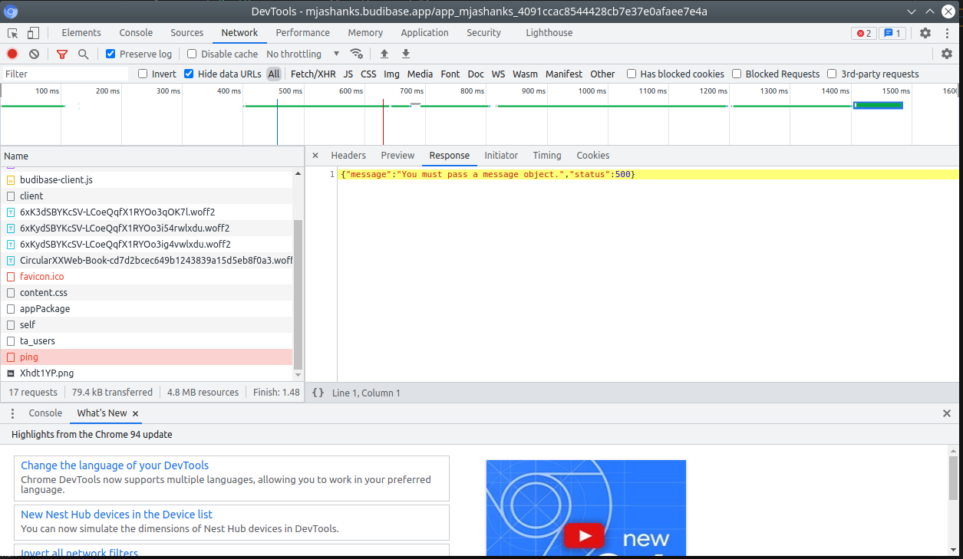The height and width of the screenshot is (559, 963).
Task: Import a HAR file with upload arrow
Action: pyautogui.click(x=384, y=54)
